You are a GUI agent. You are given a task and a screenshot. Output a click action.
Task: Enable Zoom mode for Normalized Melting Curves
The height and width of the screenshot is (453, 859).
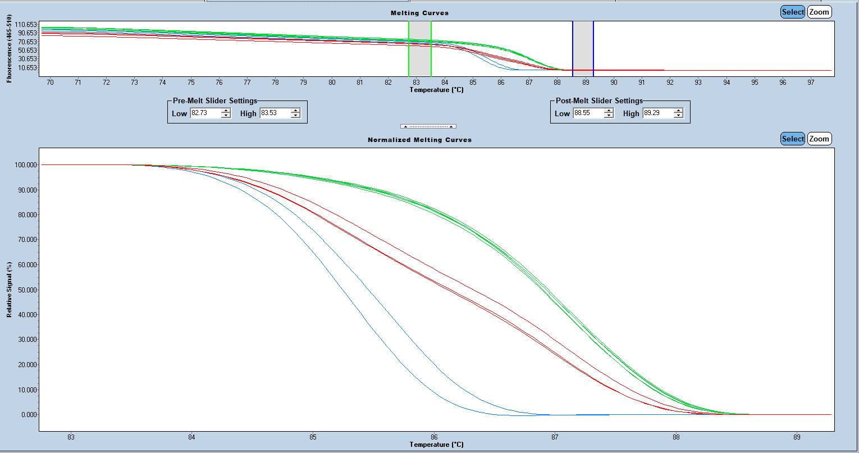819,139
